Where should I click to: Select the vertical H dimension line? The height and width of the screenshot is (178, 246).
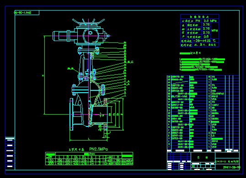pos(44,75)
